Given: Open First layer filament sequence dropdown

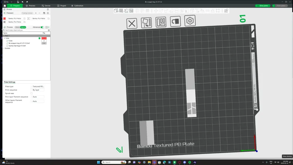Looking at the screenshot, I should pos(38,97).
